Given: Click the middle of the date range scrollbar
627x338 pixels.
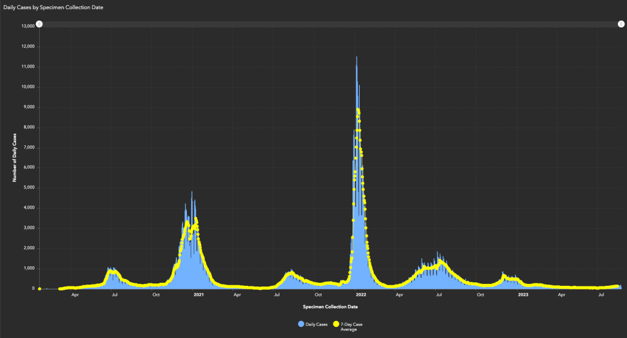Looking at the screenshot, I should click(330, 24).
